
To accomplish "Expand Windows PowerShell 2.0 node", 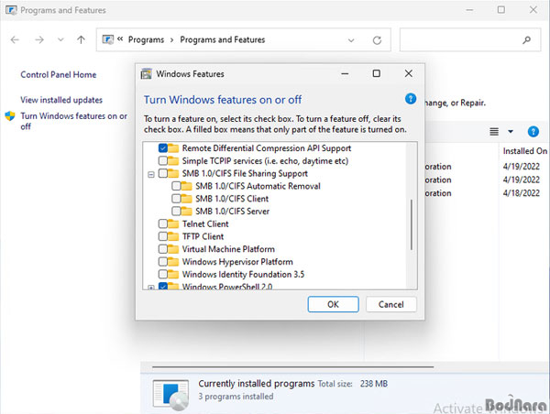I will (151, 288).
